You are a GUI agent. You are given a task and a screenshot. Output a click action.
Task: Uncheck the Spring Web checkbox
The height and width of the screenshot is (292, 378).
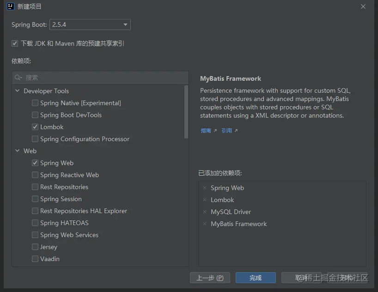coord(35,163)
